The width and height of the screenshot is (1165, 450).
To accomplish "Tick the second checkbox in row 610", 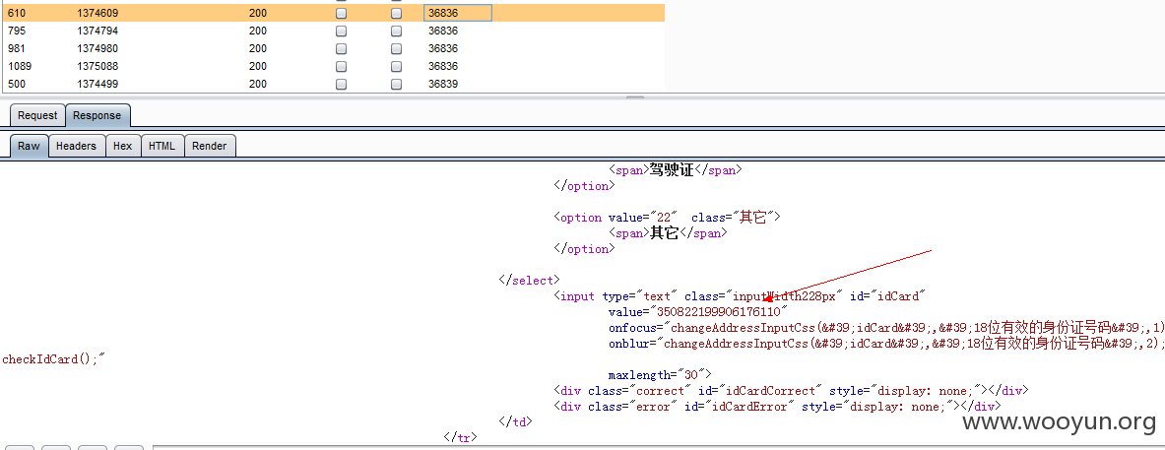I will (x=396, y=14).
